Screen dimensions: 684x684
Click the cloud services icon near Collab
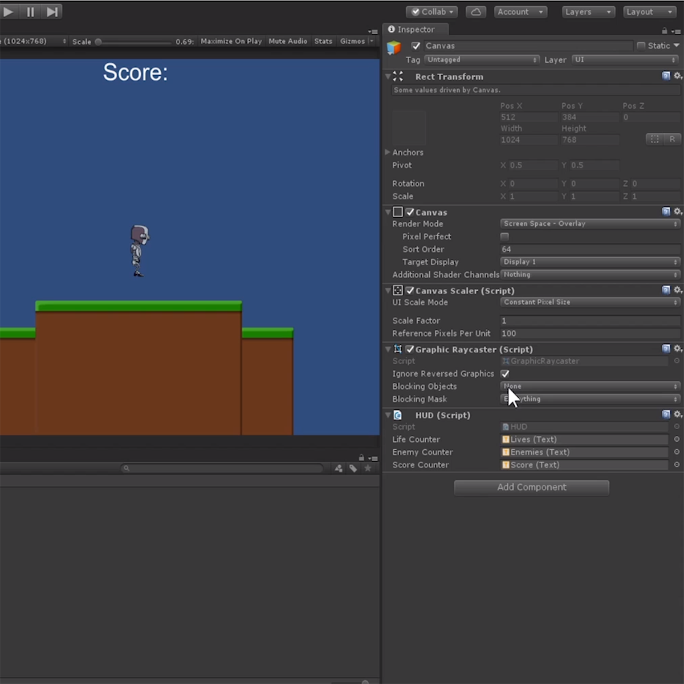(476, 11)
